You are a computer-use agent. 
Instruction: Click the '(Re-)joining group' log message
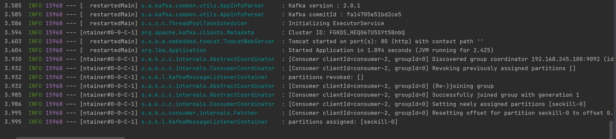463,86
